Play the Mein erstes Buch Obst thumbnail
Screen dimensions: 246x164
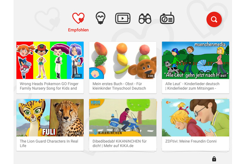click(123, 60)
